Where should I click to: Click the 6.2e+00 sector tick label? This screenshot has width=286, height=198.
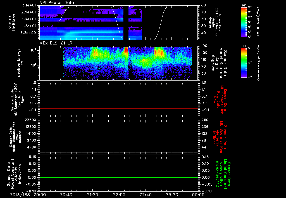28,33
